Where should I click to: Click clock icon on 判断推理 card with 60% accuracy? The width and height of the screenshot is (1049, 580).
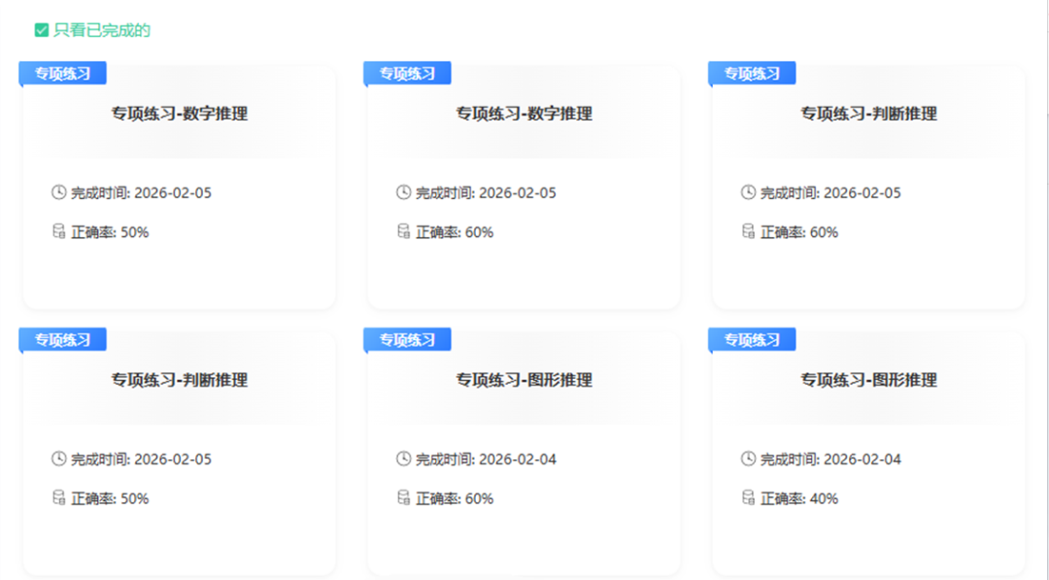click(x=748, y=192)
